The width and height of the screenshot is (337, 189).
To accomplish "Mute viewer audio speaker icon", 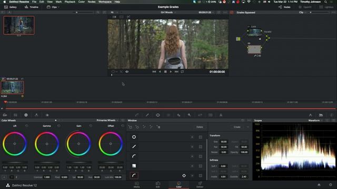I will 127,72.
